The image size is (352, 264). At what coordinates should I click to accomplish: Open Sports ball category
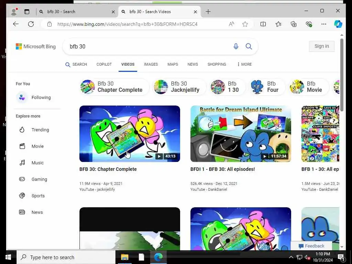pyautogui.click(x=32, y=196)
